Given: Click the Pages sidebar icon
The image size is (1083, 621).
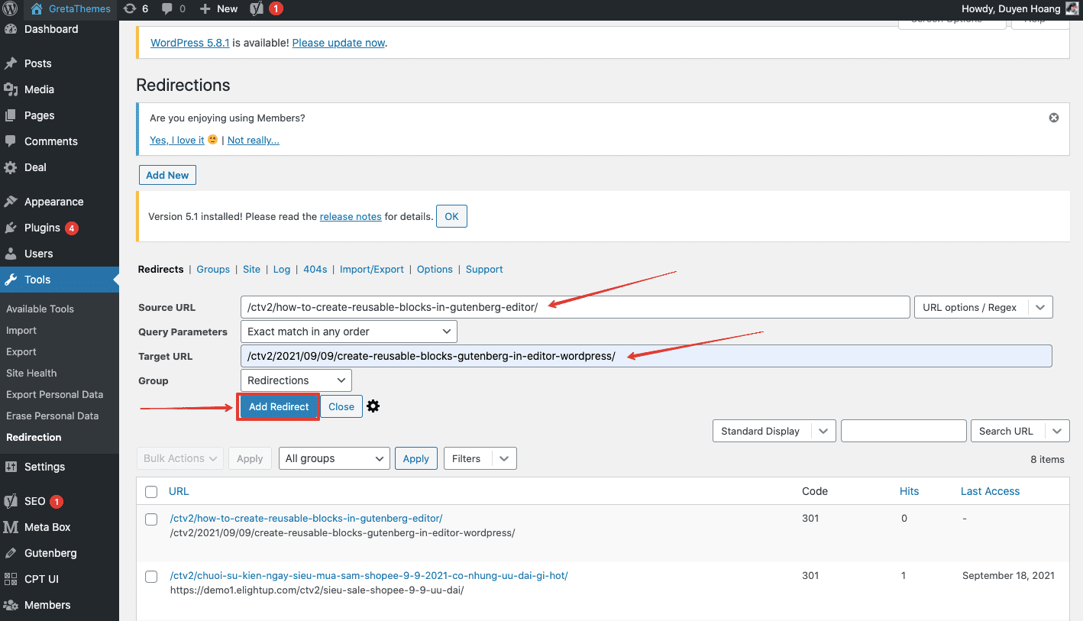Looking at the screenshot, I should (x=11, y=115).
